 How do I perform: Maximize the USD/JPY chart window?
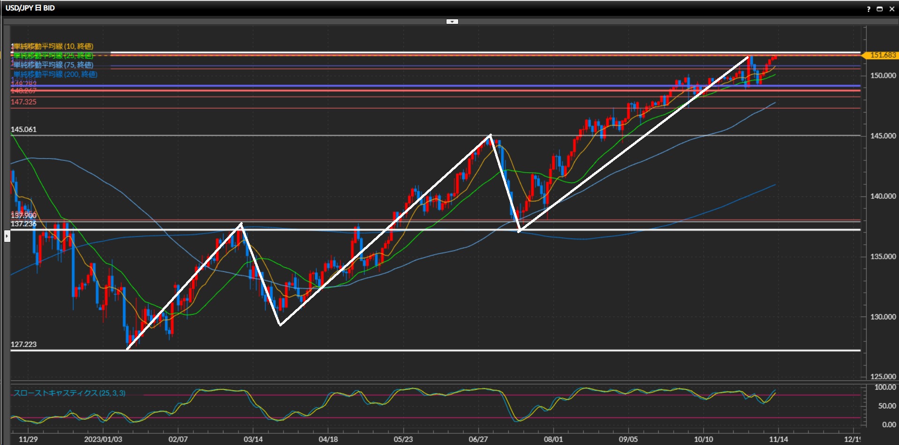[879, 9]
